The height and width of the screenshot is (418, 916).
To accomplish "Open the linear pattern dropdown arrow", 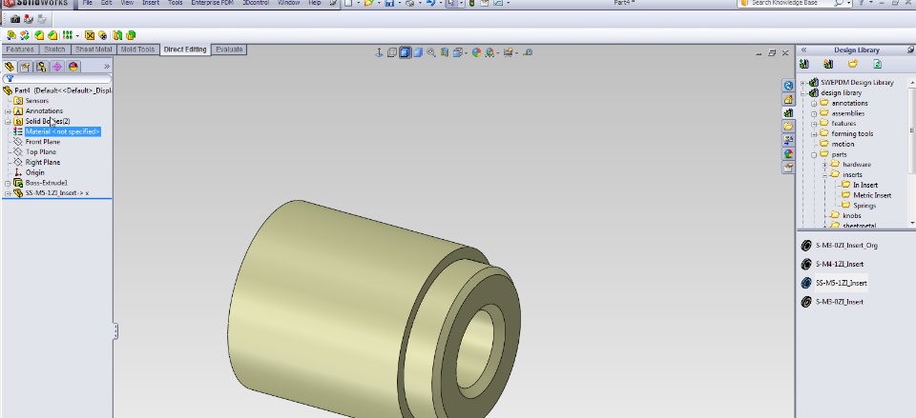I will point(77,35).
